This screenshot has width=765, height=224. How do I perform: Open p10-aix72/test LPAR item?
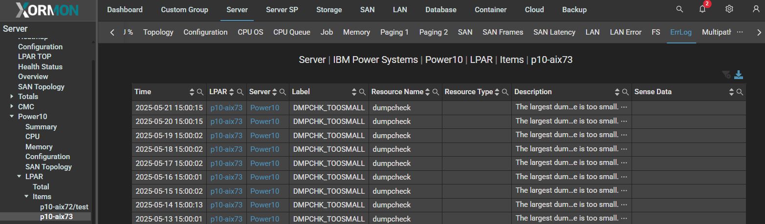point(64,207)
